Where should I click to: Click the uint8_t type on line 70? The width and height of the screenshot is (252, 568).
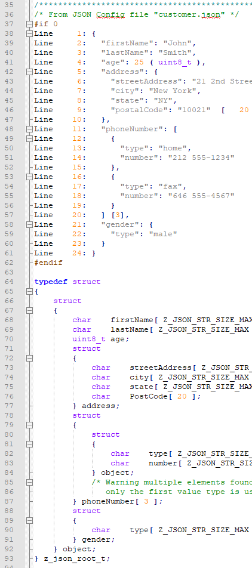(x=89, y=339)
